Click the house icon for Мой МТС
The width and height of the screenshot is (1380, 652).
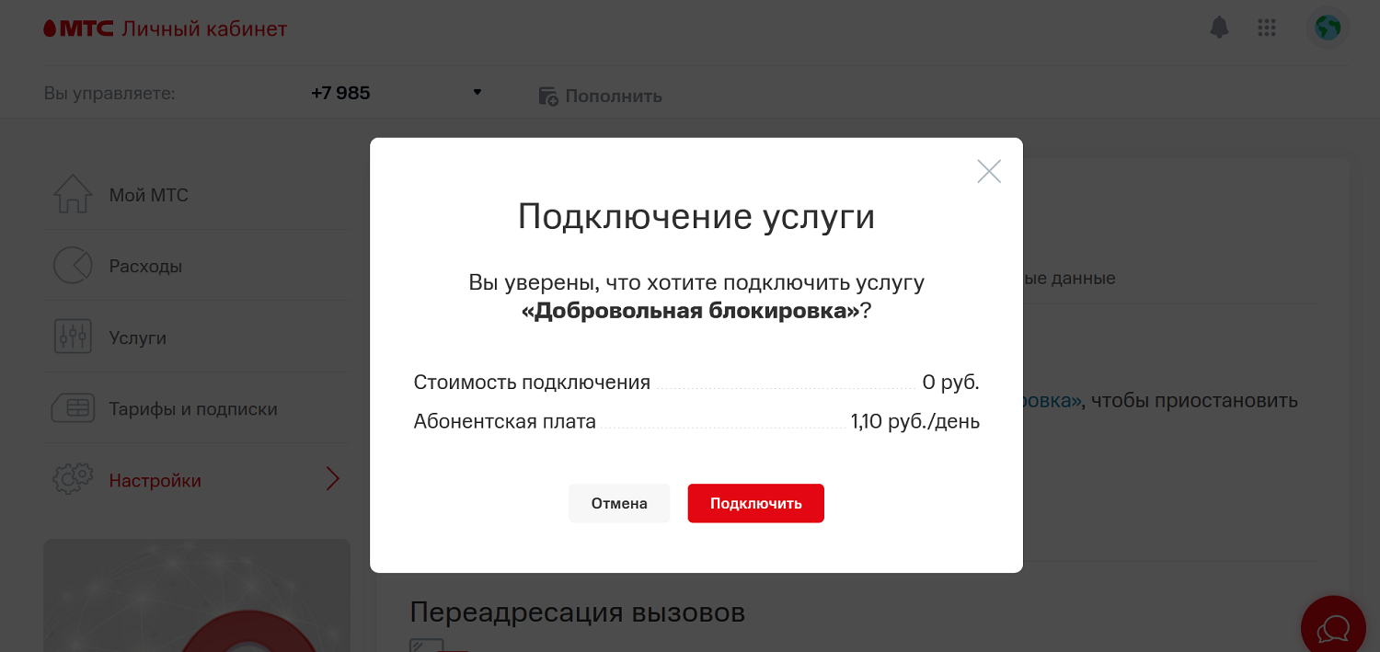click(73, 194)
